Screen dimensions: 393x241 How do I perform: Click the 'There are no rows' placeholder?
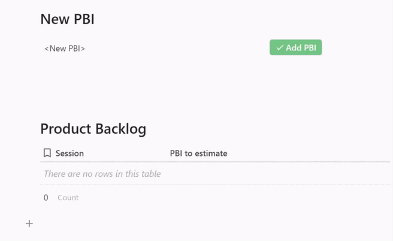point(102,174)
